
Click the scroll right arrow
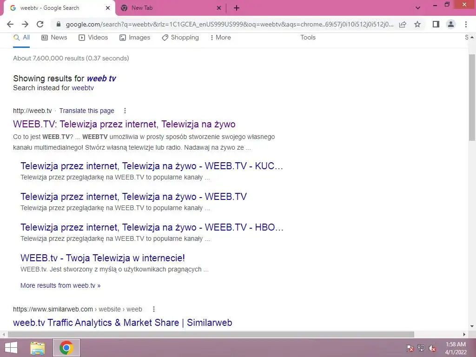coord(464,335)
